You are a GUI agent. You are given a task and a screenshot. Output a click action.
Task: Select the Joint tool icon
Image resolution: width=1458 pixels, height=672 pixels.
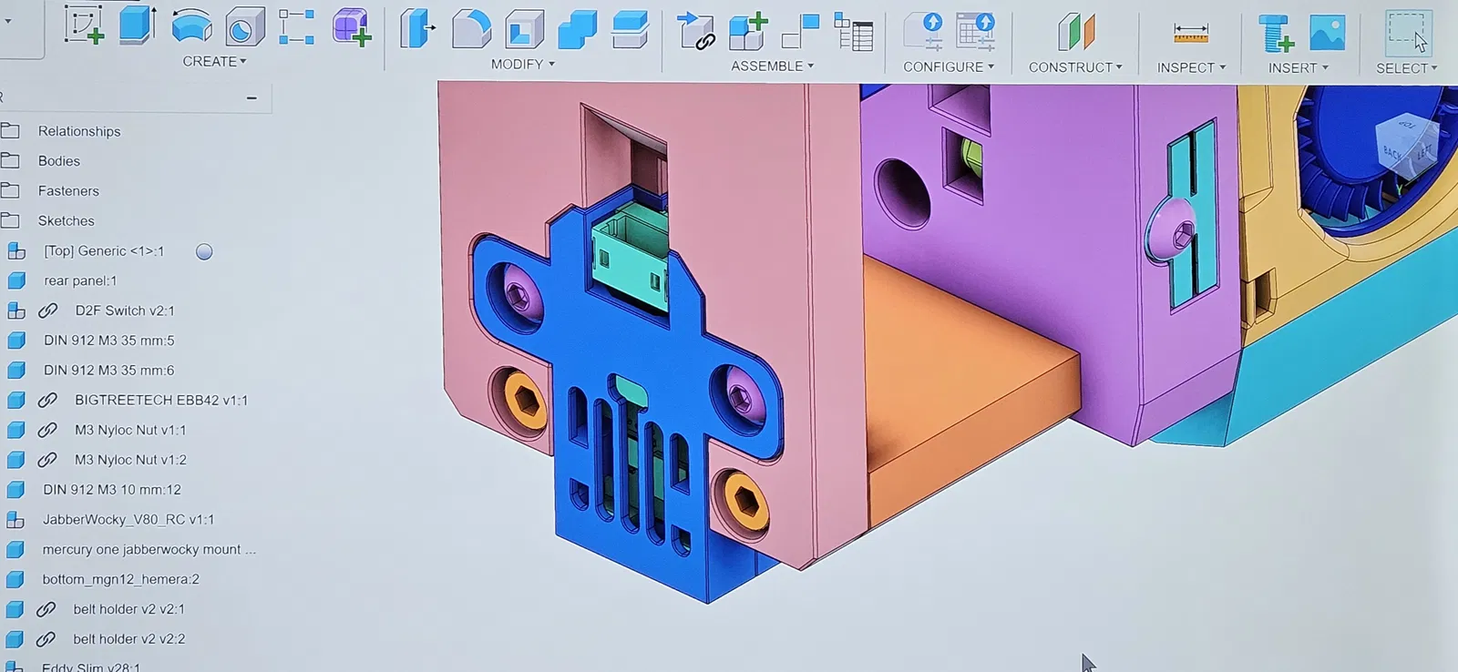pyautogui.click(x=801, y=31)
